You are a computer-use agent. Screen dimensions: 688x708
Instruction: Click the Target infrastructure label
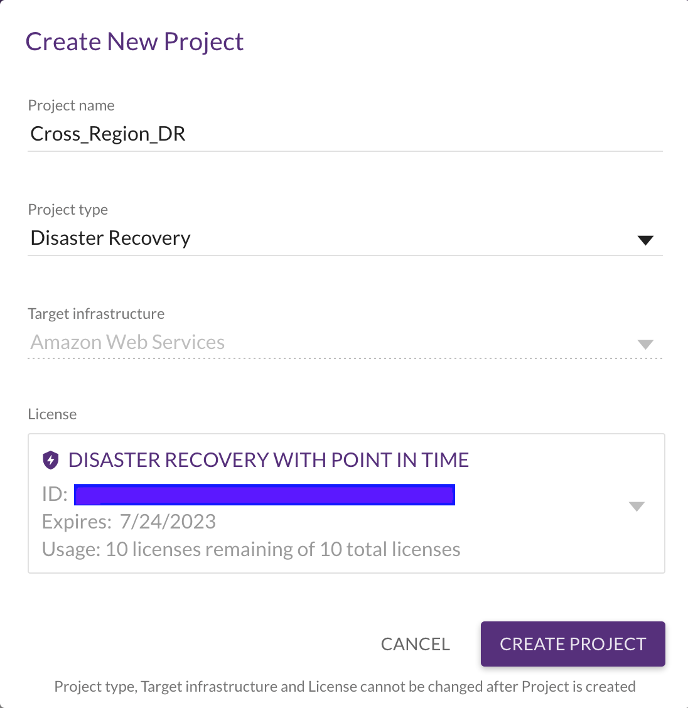click(96, 313)
